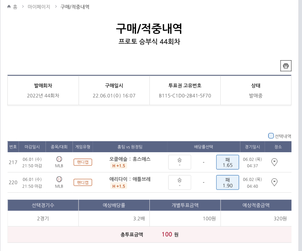302x251 pixels.
Task: Click baseball icon for game 220
Action: (x=59, y=179)
